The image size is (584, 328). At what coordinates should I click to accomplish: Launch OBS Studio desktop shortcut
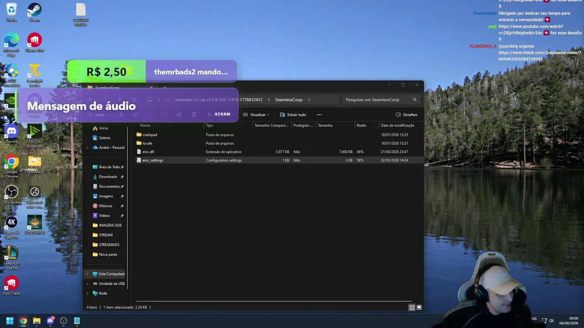tap(11, 195)
